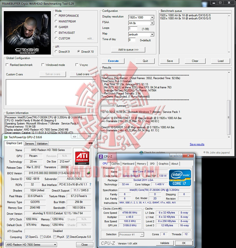
Task: Click the Save results link
Action: click(x=197, y=144)
